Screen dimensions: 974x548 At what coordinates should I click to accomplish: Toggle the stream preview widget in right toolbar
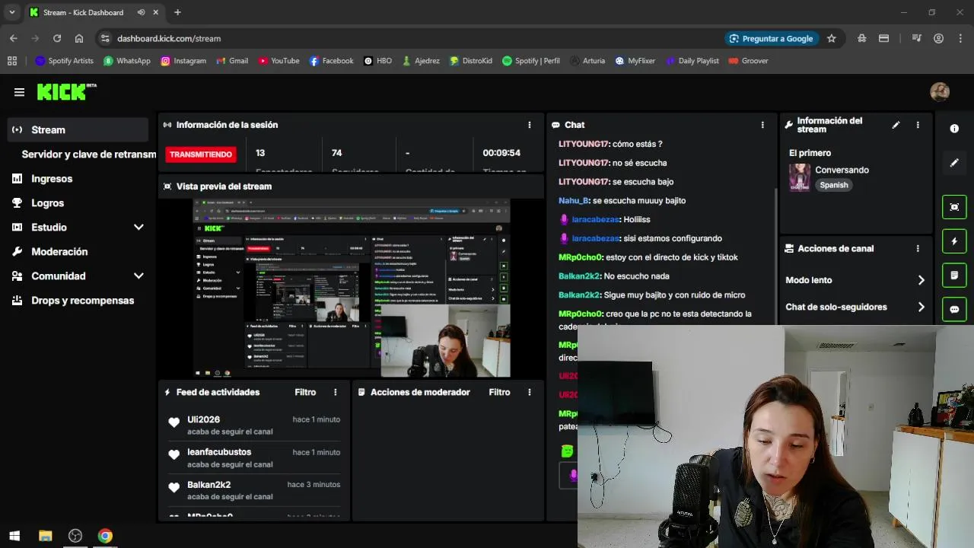(x=954, y=207)
